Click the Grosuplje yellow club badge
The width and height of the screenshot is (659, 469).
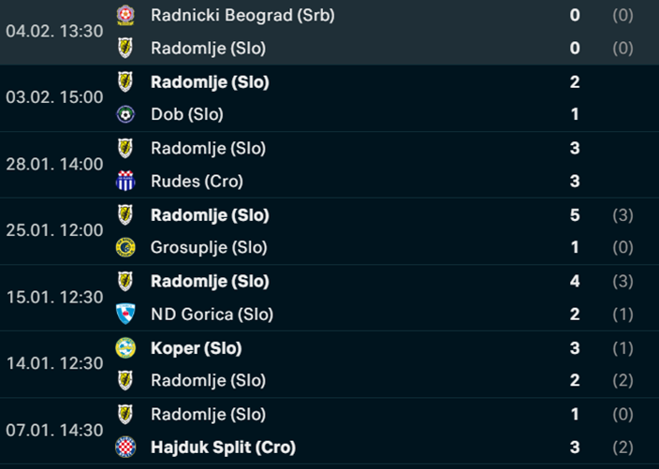pyautogui.click(x=125, y=247)
